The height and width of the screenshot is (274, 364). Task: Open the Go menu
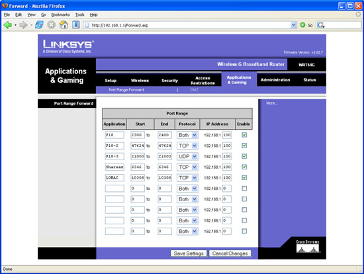[43, 15]
